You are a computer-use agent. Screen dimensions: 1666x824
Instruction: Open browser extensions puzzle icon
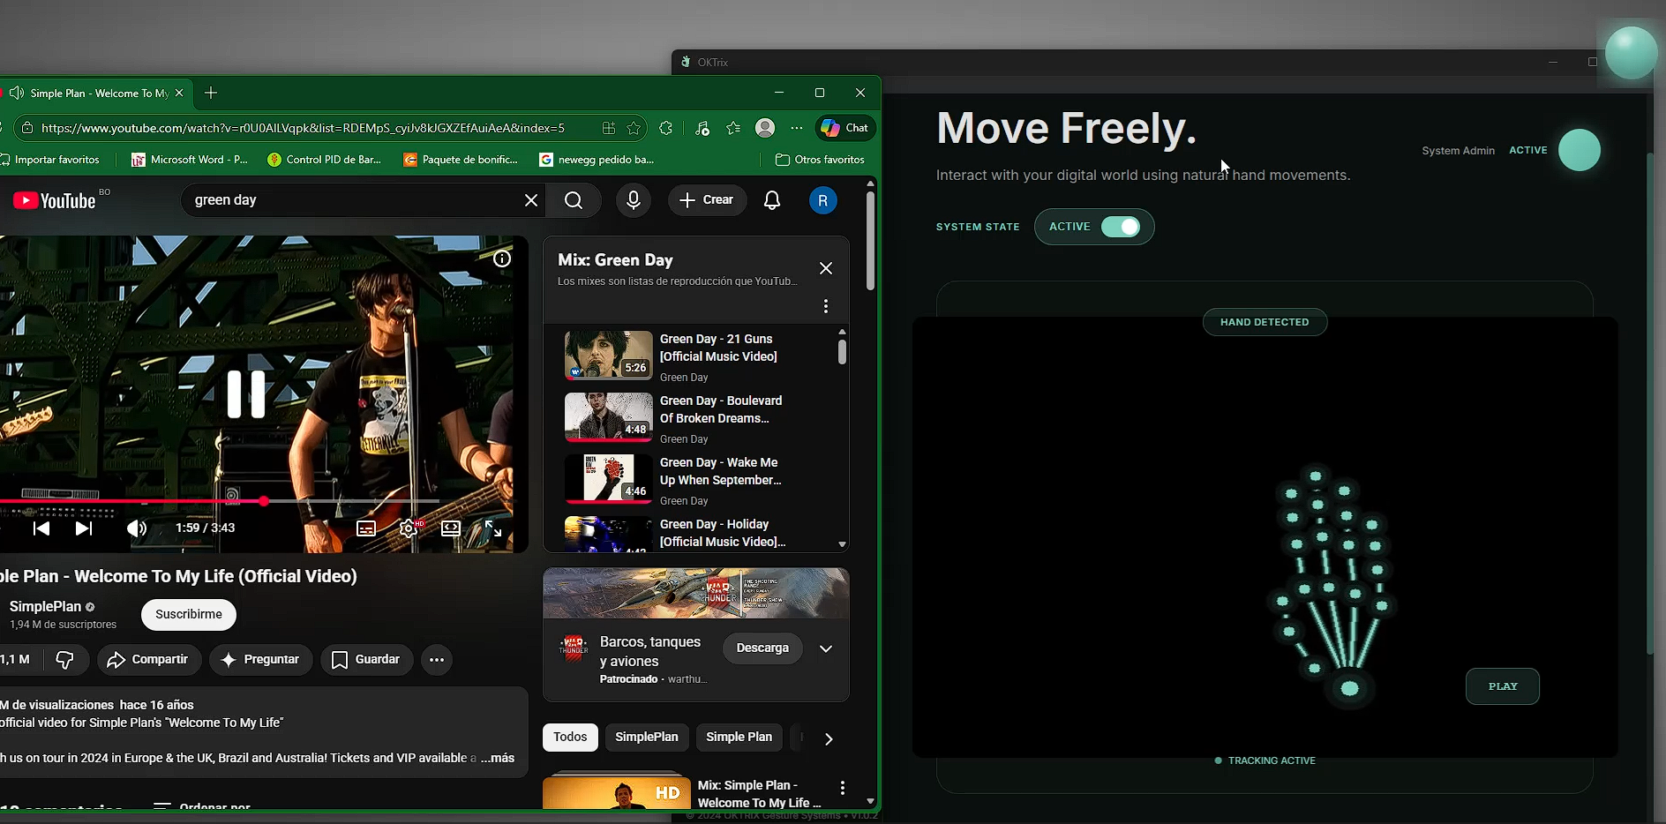pyautogui.click(x=666, y=128)
